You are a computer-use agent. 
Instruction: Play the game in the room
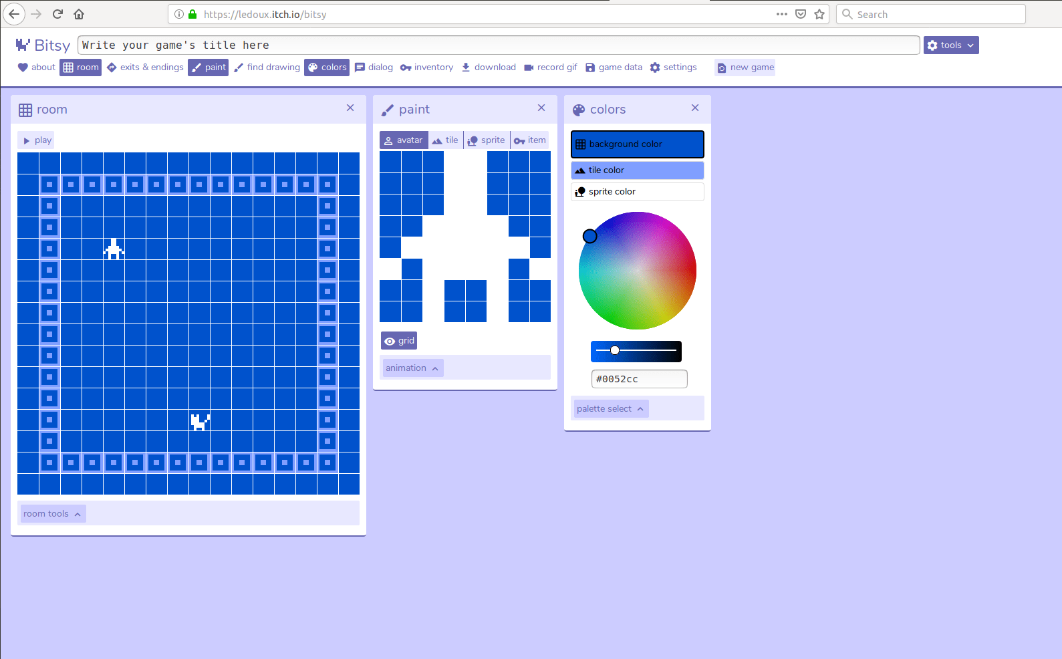[x=37, y=140]
